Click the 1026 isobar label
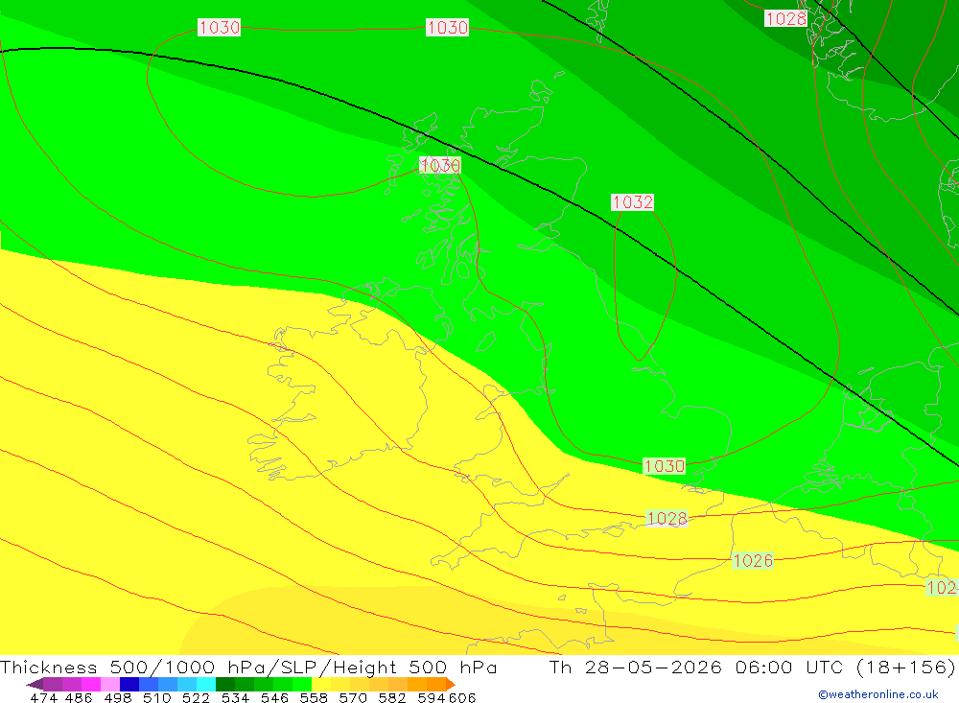Viewport: 959px width, 703px height. click(753, 560)
